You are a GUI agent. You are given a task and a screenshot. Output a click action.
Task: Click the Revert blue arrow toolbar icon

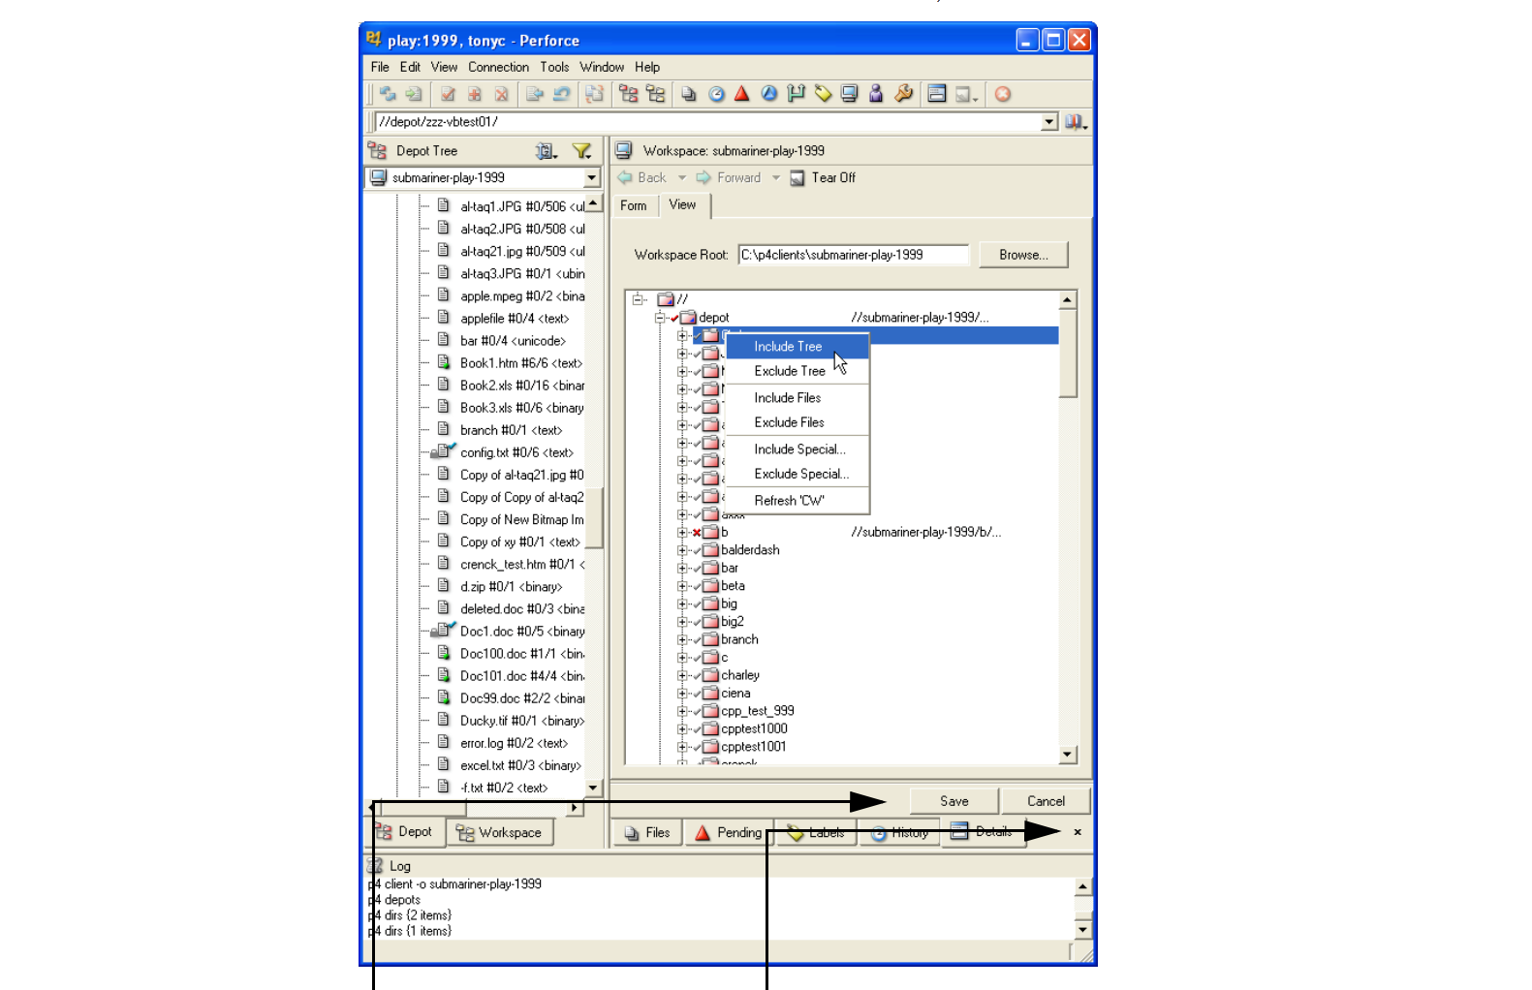pos(561,94)
